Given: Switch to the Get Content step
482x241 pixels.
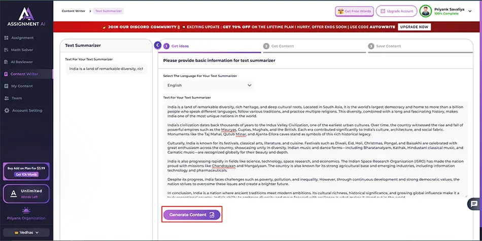Looking at the screenshot, I should pos(282,46).
